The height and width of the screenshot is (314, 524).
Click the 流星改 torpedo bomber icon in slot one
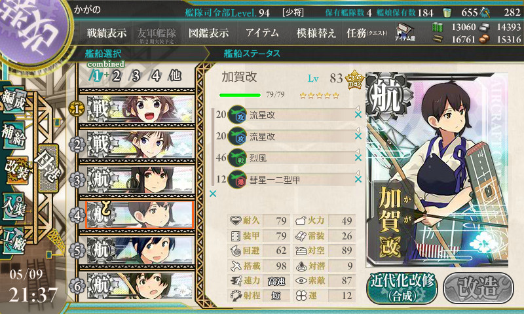pyautogui.click(x=237, y=114)
